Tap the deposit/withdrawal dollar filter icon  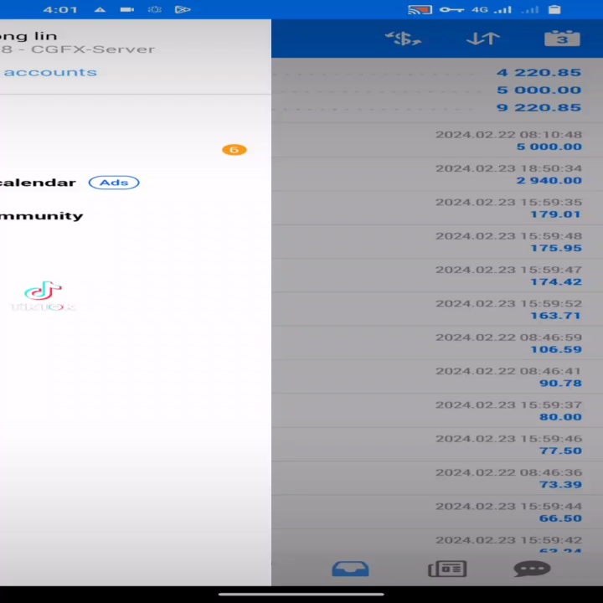(403, 39)
